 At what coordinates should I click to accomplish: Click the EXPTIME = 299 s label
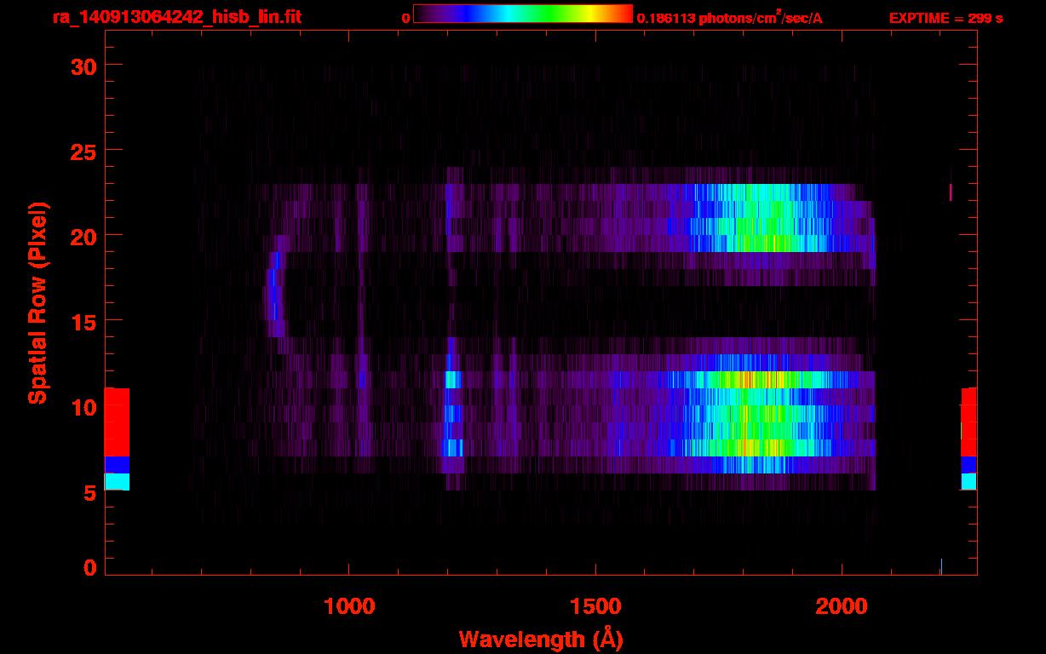[945, 18]
